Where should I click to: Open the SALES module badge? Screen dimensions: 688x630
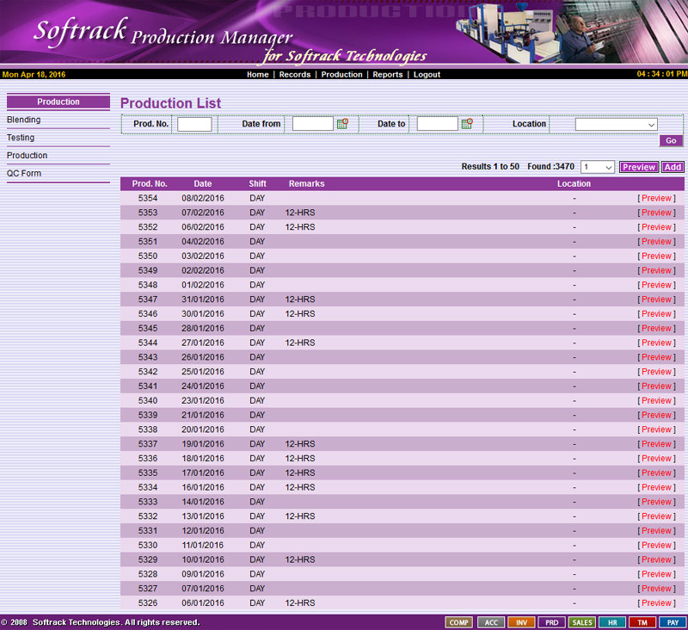coord(581,622)
